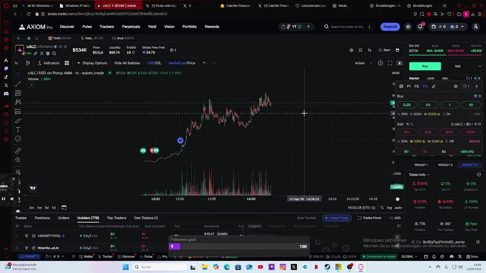Open the Windows Start menu

coord(126,267)
